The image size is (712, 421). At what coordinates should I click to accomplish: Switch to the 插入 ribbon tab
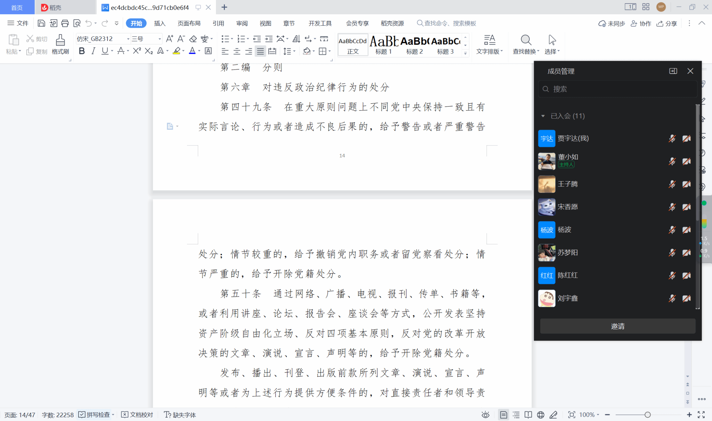[160, 23]
